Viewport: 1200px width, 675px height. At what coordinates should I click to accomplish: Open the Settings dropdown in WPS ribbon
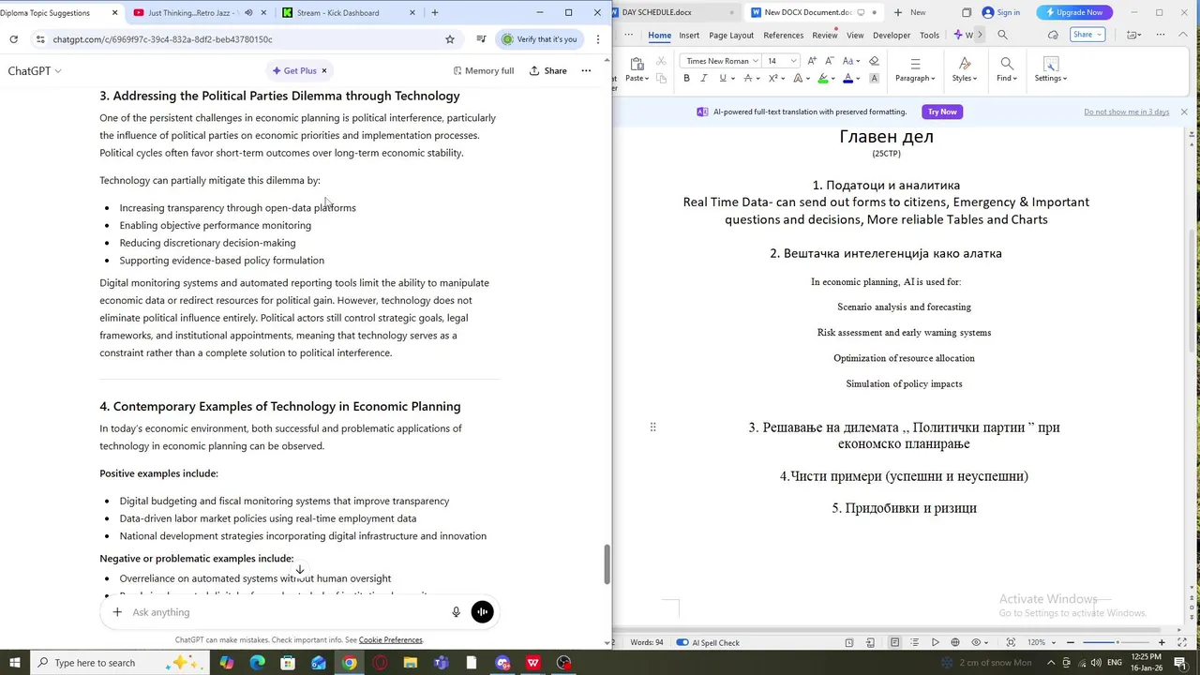[x=1051, y=78]
